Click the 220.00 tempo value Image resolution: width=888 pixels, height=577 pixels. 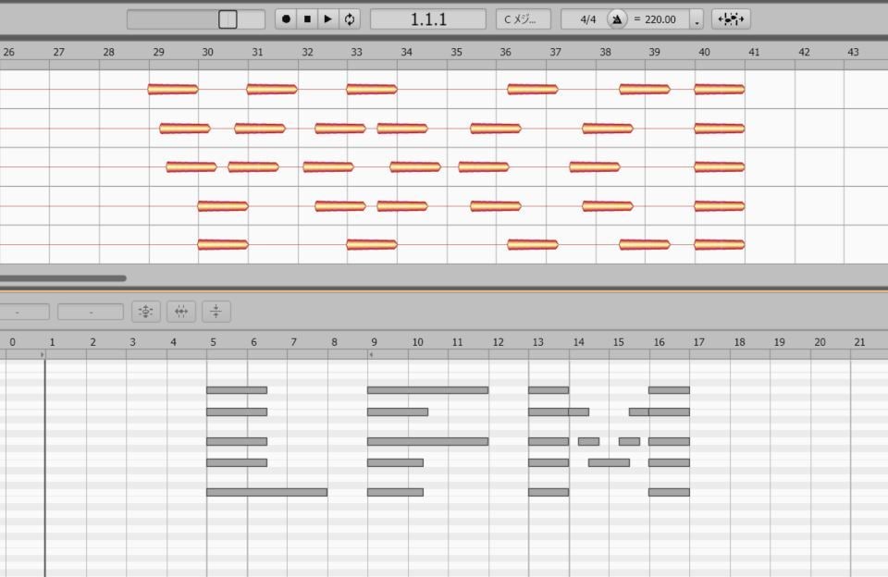pyautogui.click(x=660, y=19)
